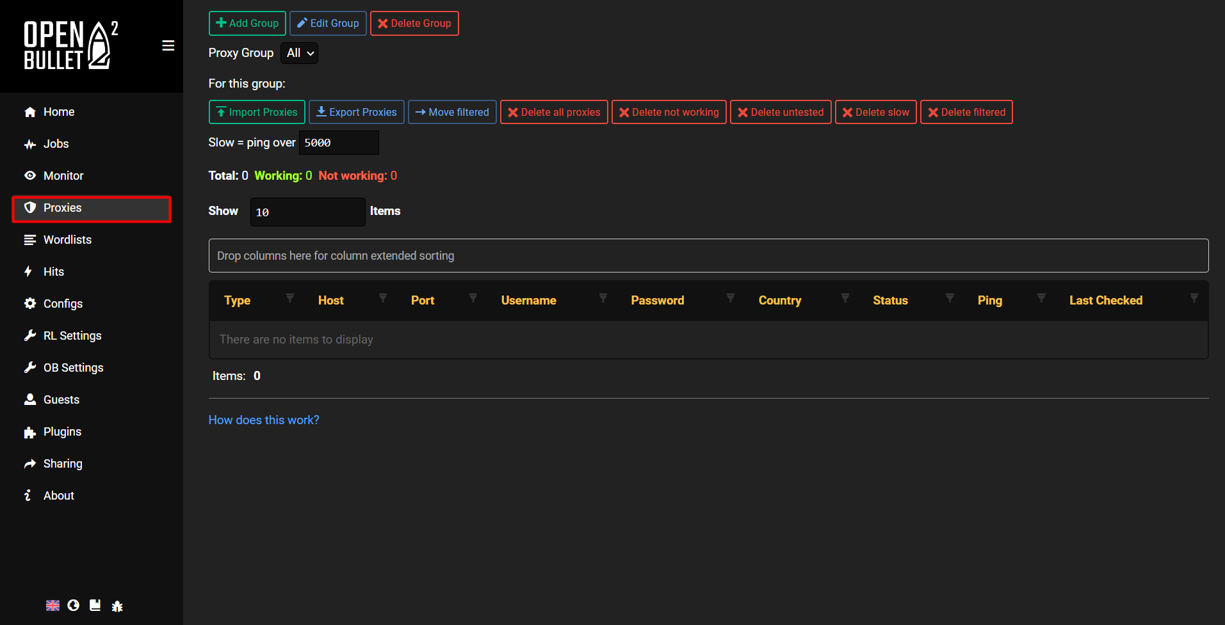Sort by the Last Checked column header
This screenshot has height=625, width=1225.
(x=1106, y=301)
